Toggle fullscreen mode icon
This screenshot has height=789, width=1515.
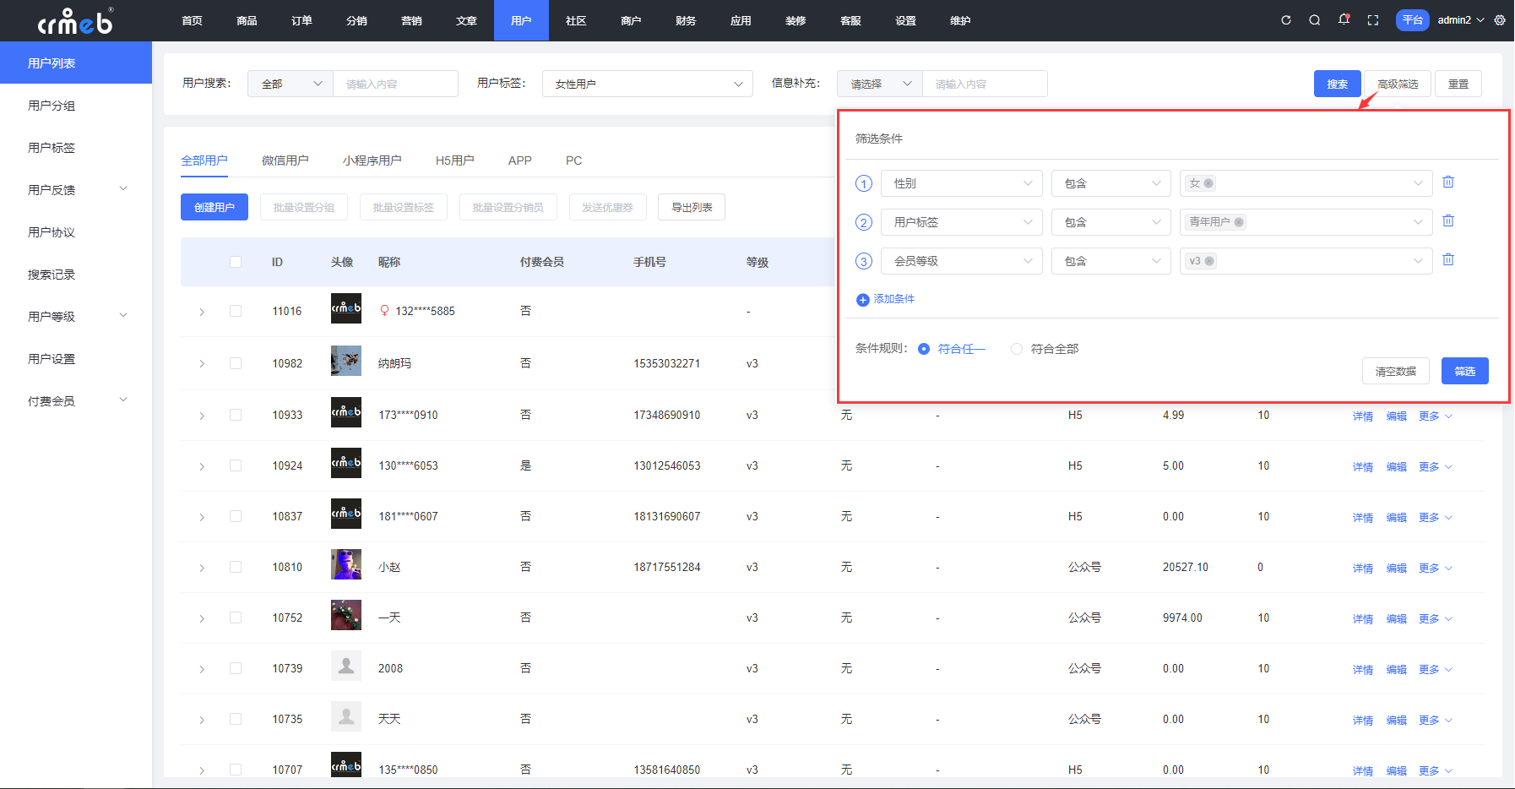click(x=1373, y=20)
